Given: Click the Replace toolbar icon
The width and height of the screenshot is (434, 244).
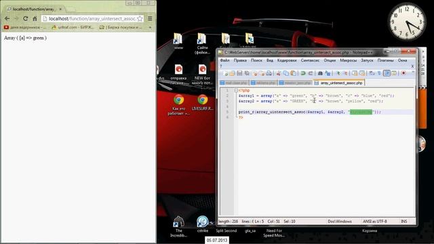Looking at the screenshot, I should (328, 73).
